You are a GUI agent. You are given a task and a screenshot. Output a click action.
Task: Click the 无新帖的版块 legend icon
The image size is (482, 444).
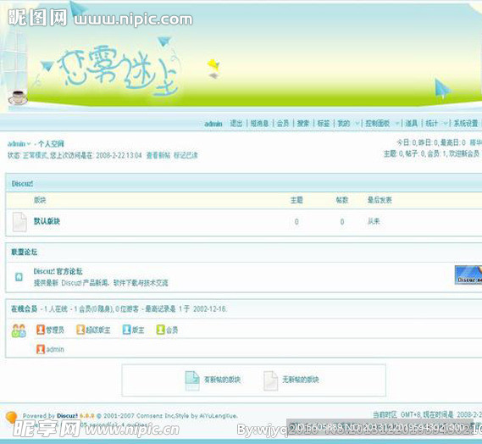(x=271, y=380)
